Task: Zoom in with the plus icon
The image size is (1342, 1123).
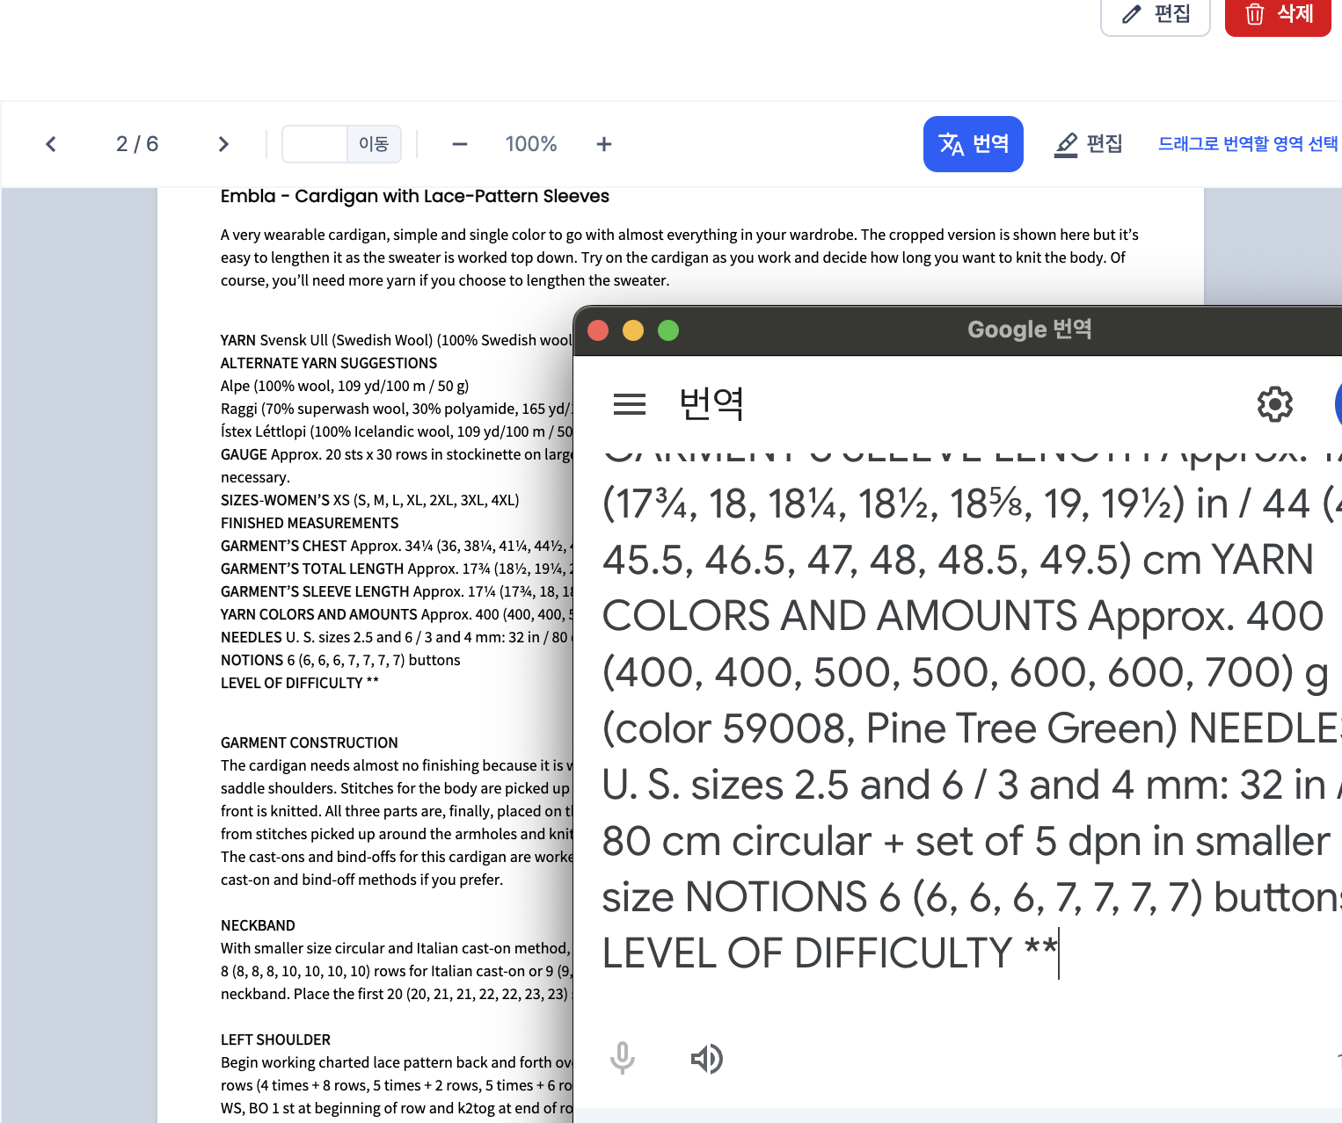Action: pyautogui.click(x=603, y=144)
